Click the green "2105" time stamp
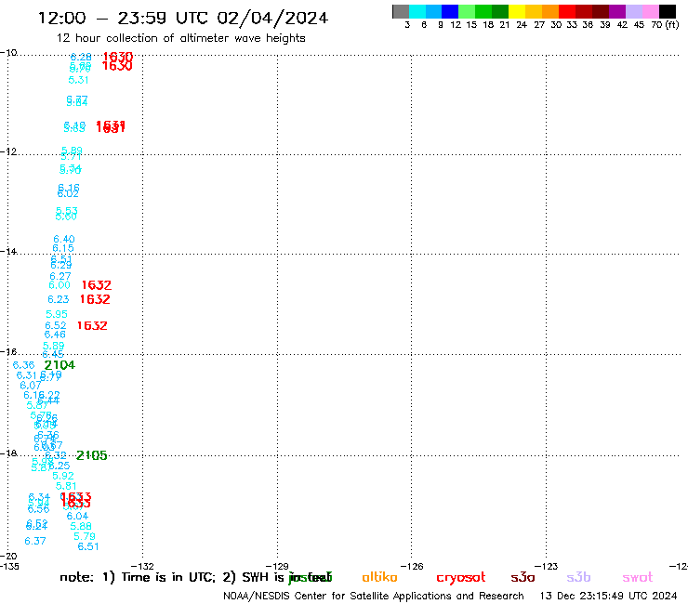This screenshot has width=688, height=604. [x=92, y=455]
